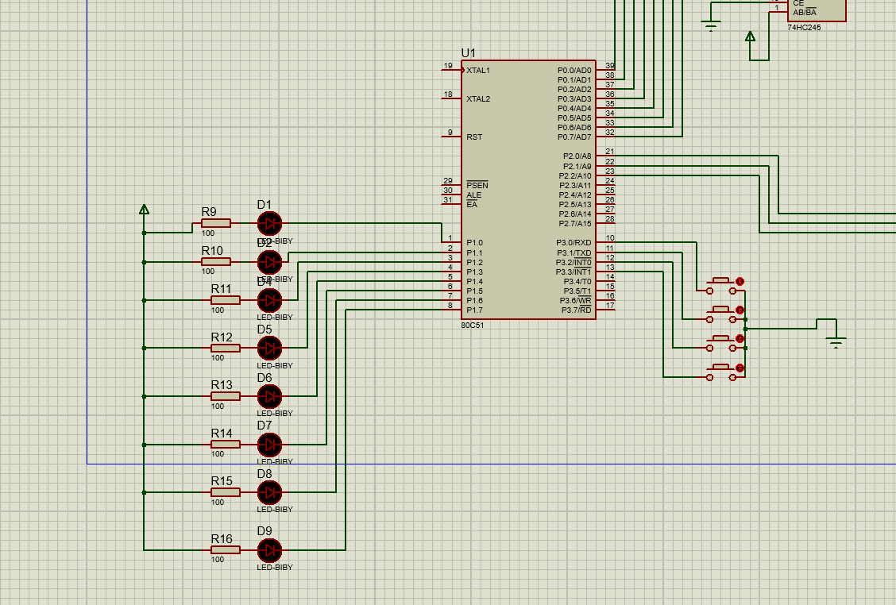Click the P3.0/RXD pin label
Viewport: 896px width, 605px height.
(574, 243)
